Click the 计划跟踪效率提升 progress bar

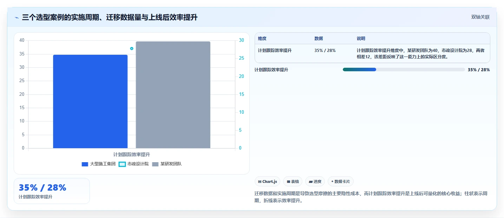tap(404, 70)
